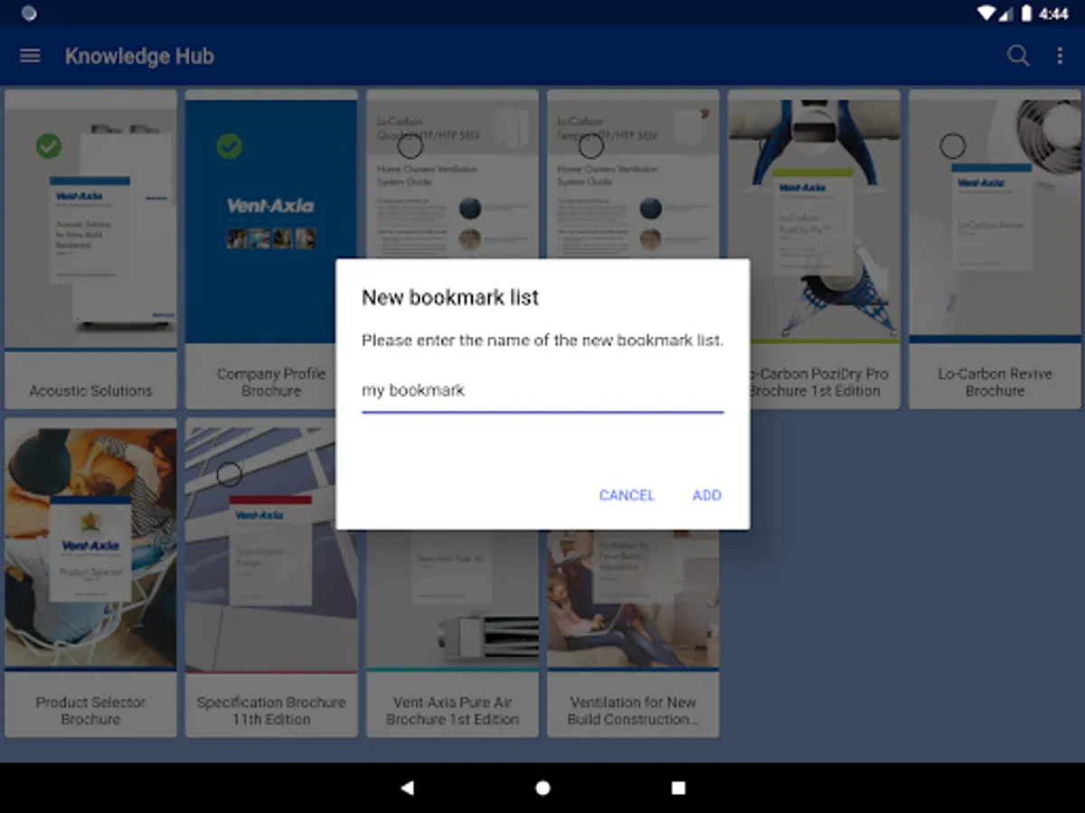This screenshot has height=813, width=1085.
Task: Tap the Android back navigation button
Action: point(407,788)
